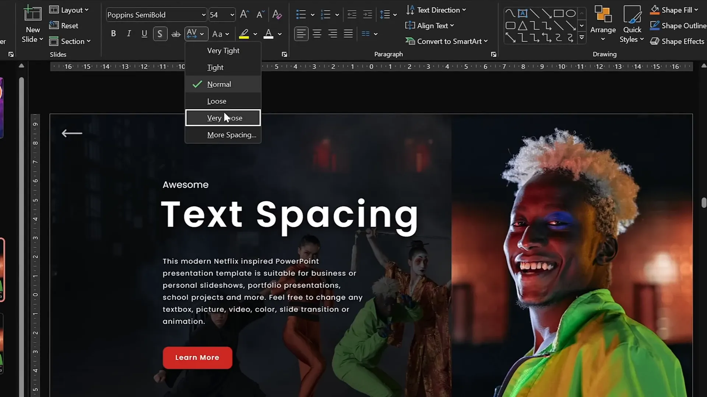Click the Add Columns icon
This screenshot has height=397, width=707.
pos(366,34)
